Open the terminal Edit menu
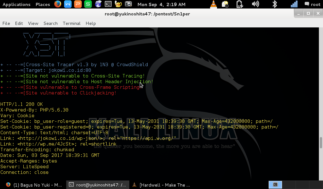The image size is (323, 189). [19, 23]
